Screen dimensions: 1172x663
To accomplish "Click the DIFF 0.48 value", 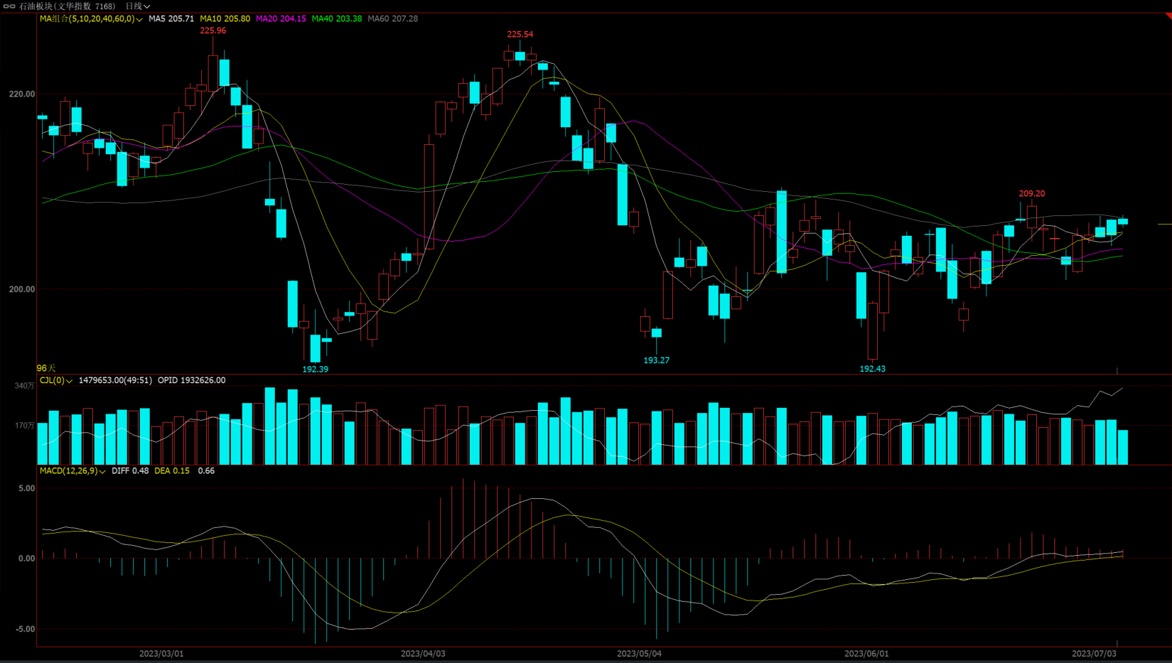I will (130, 471).
